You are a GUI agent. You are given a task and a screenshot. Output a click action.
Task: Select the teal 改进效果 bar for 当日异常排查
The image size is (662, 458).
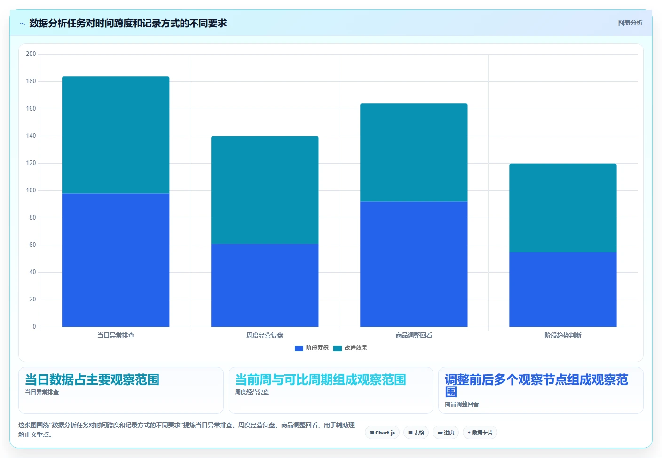tap(116, 135)
